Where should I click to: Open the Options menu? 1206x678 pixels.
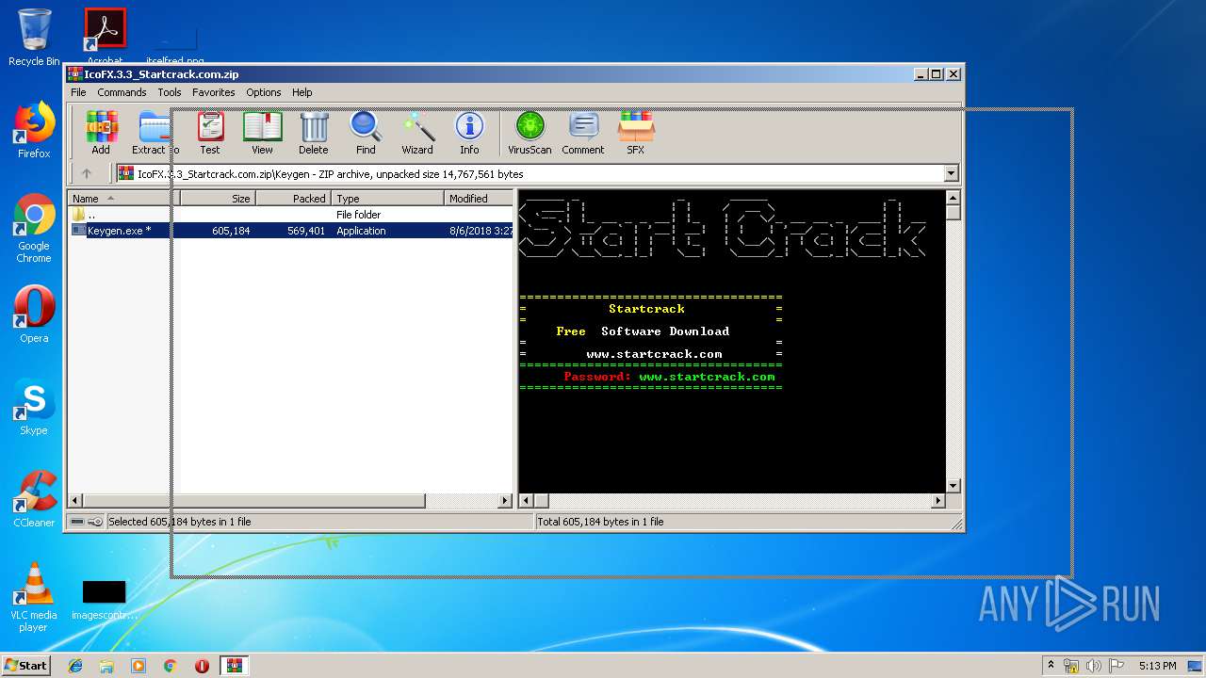264,92
